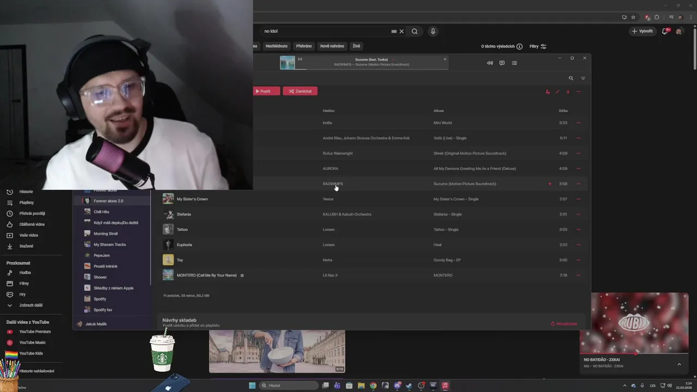Open the Spotify fav playlist
Viewport: 697px width, 392px height.
click(112, 310)
